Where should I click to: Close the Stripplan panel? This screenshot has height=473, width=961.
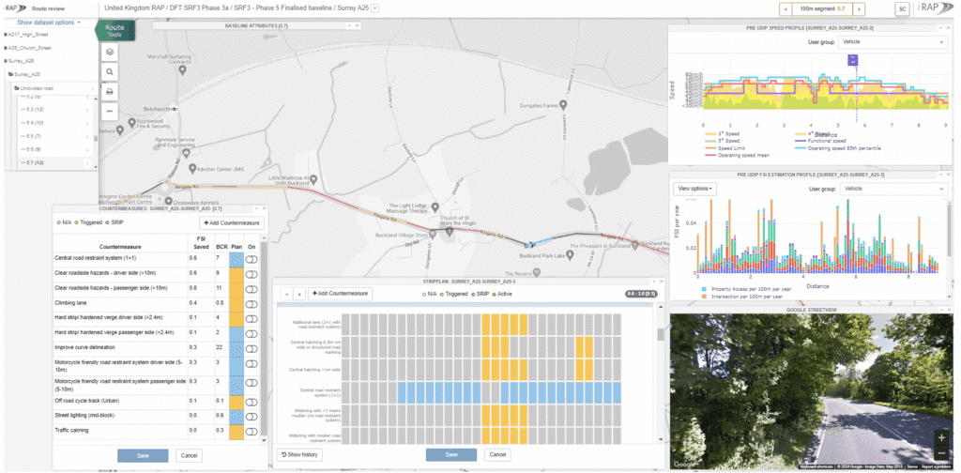660,282
